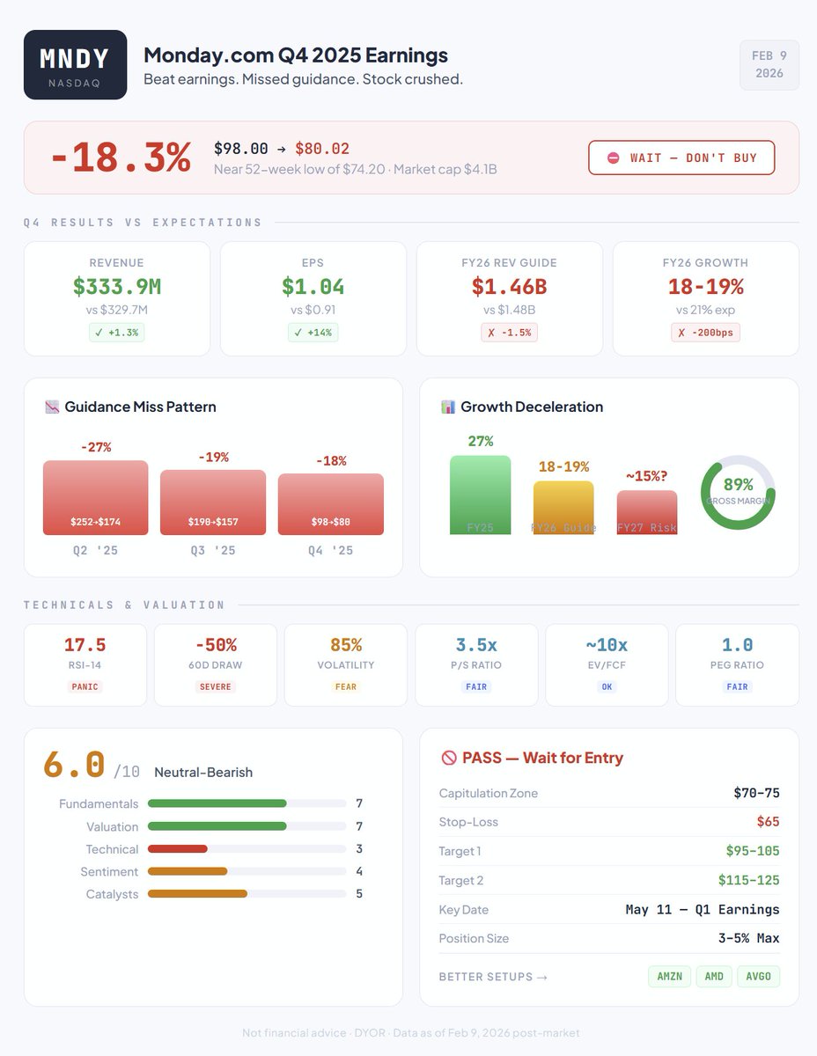The height and width of the screenshot is (1056, 817).
Task: Click the WAIT — DON'T BUY button
Action: pos(681,158)
